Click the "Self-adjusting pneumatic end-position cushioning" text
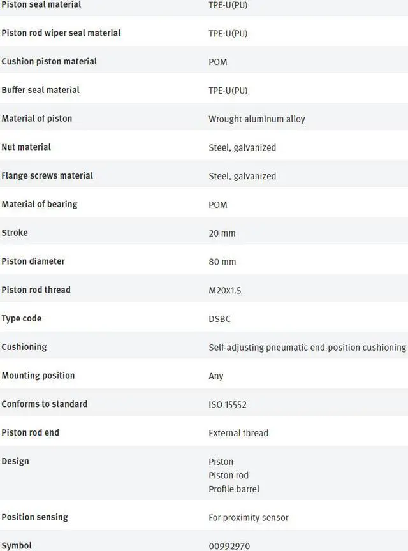408x551 pixels. [307, 348]
